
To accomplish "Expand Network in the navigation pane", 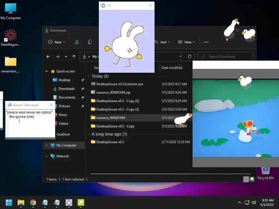I will 46,156.
